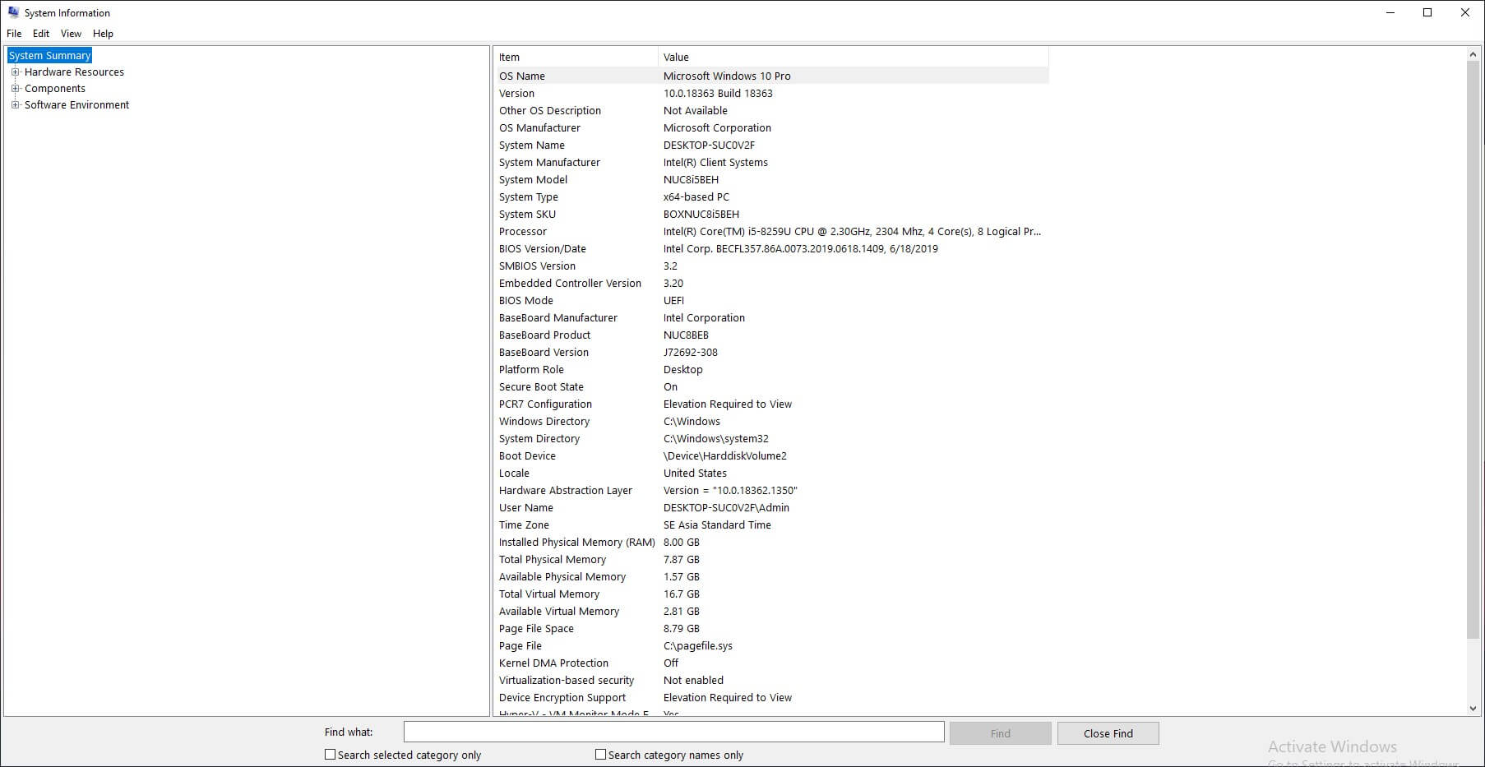Select the System Type row

(x=771, y=196)
